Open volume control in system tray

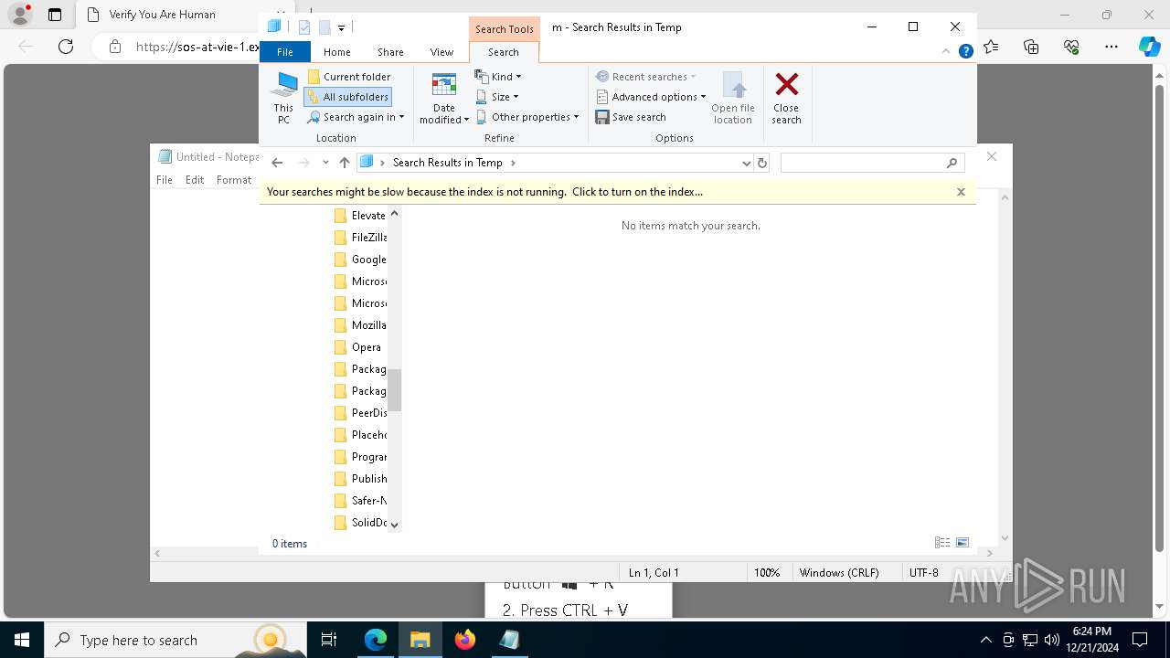point(1052,640)
